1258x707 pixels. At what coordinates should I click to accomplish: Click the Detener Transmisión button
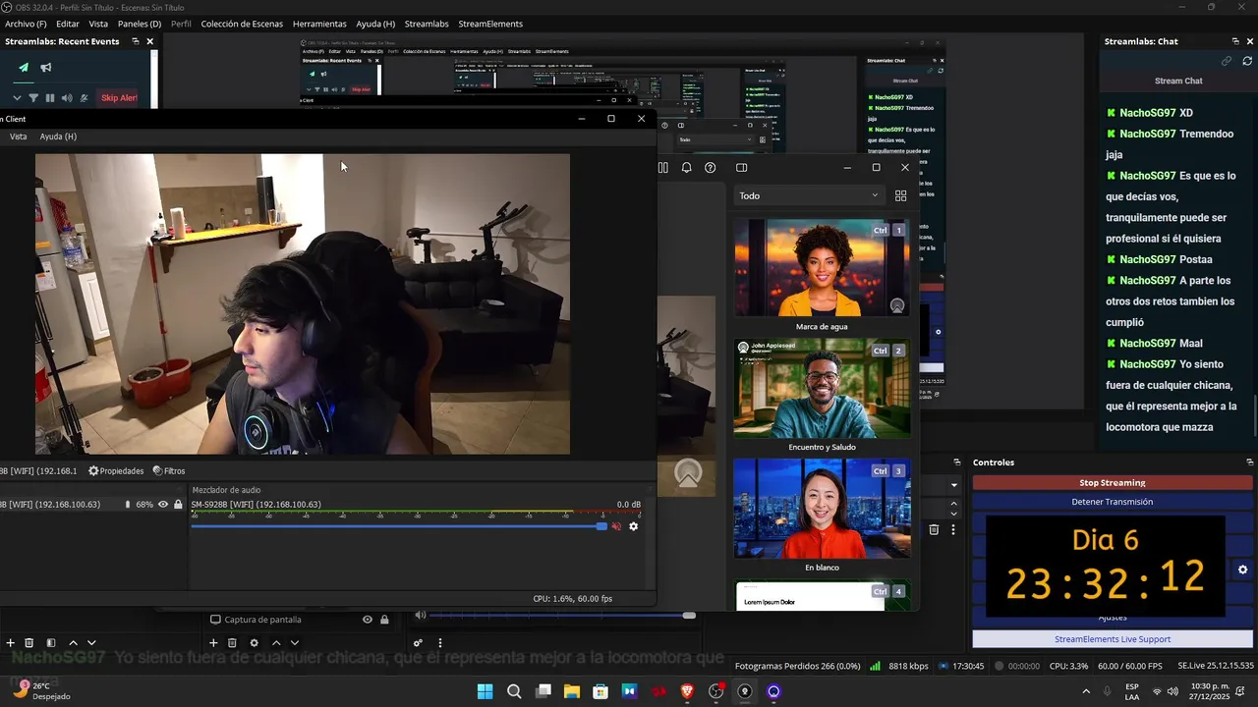coord(1113,502)
